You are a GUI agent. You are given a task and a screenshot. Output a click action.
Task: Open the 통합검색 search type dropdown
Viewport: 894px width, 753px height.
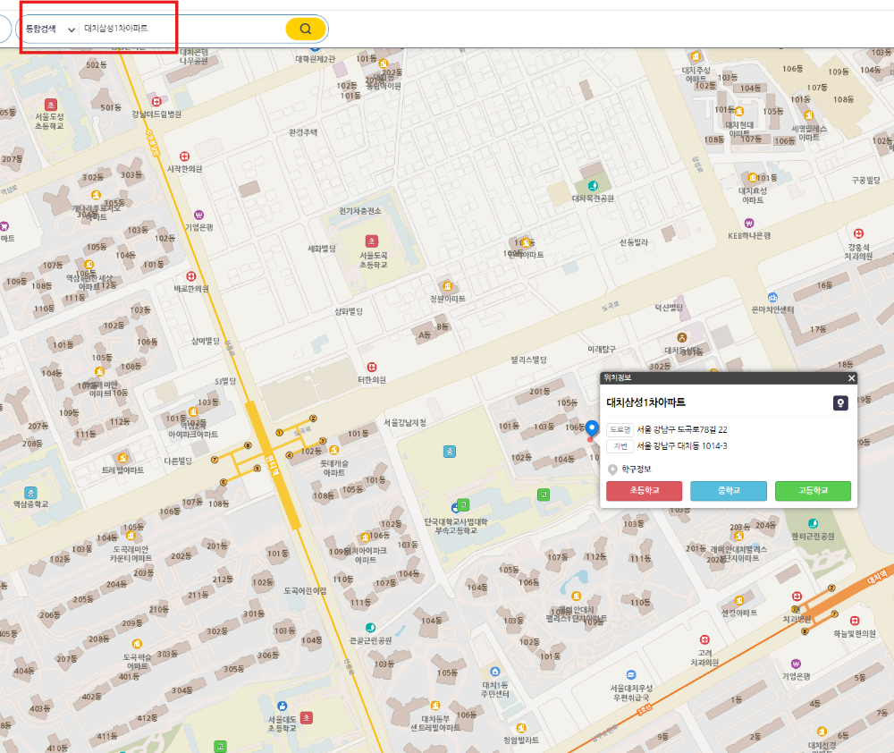click(x=51, y=29)
